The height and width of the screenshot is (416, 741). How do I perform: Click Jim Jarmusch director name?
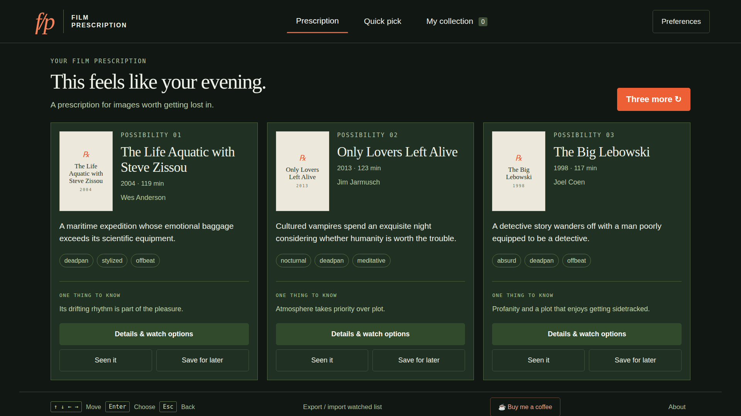[x=359, y=182]
